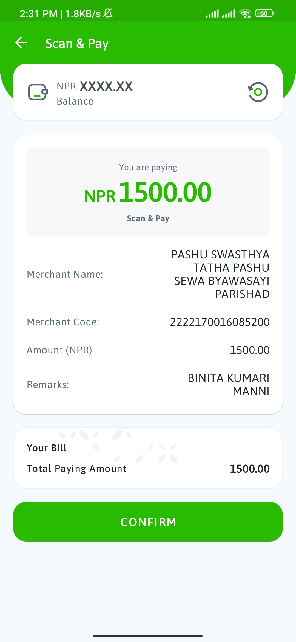The width and height of the screenshot is (296, 642).
Task: Go back using the arrow icon
Action: click(21, 43)
